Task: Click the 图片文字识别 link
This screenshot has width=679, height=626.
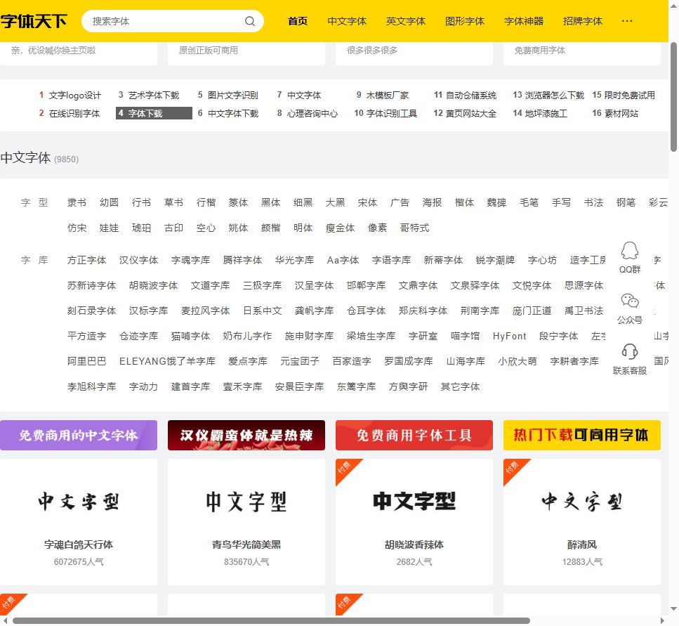Action: click(x=233, y=96)
